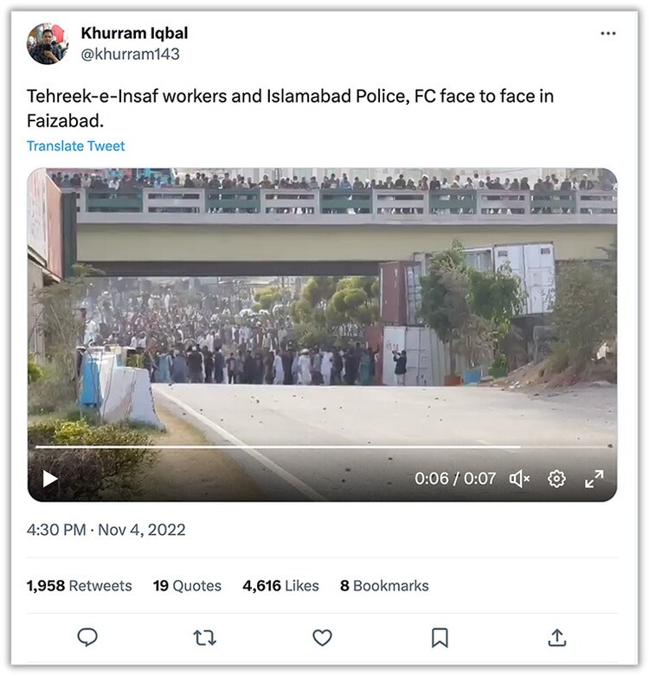Click the reply speech bubble icon
Viewport: 649px width, 676px height.
point(87,638)
